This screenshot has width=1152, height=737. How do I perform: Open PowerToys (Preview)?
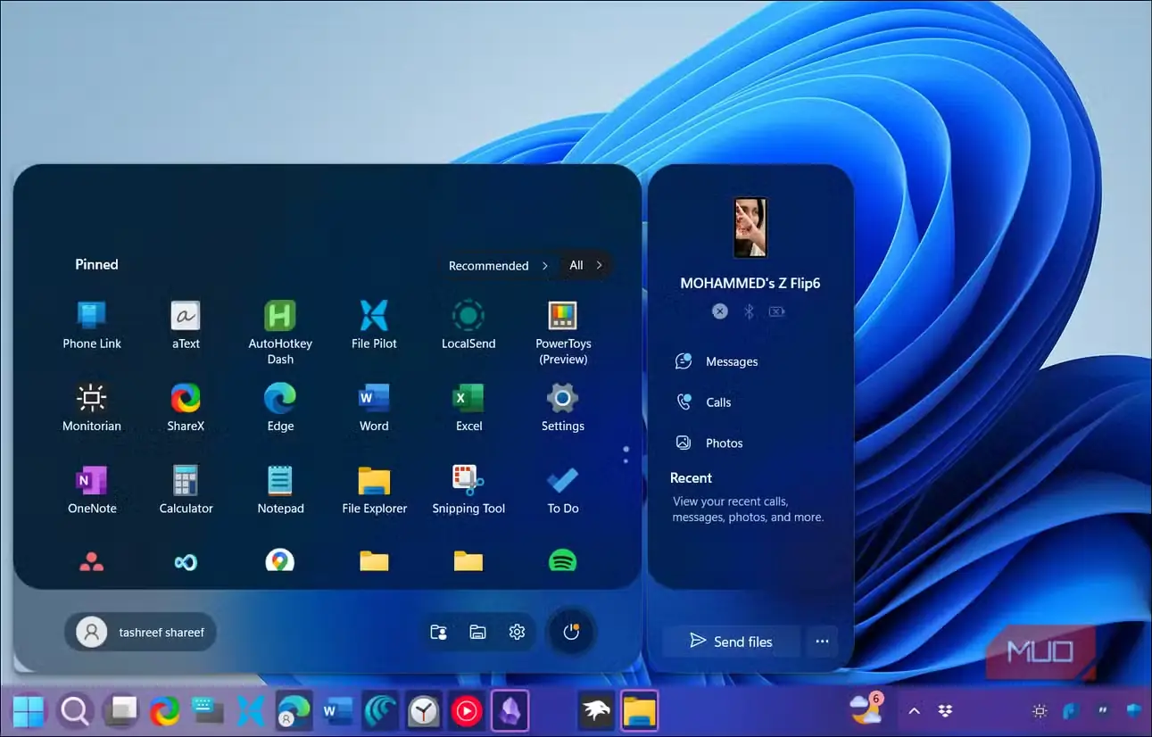point(563,332)
